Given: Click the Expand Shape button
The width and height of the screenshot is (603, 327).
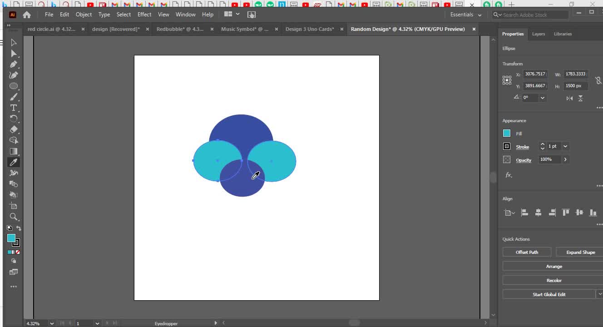Looking at the screenshot, I should [580, 252].
